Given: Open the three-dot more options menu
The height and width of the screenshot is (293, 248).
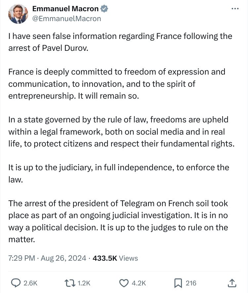Looking at the screenshot, I should coord(235,9).
